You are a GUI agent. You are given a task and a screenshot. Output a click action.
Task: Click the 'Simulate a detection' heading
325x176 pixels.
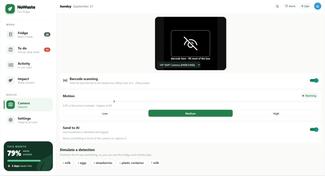(x=77, y=150)
